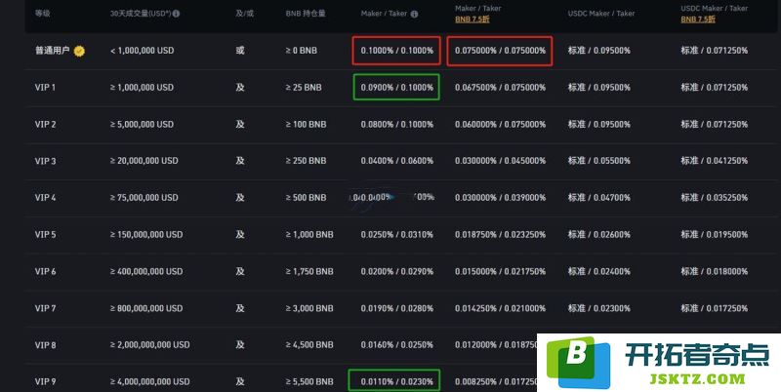Click the ≥ 5,000,000 USD volume cell
The width and height of the screenshot is (781, 392).
coord(142,124)
